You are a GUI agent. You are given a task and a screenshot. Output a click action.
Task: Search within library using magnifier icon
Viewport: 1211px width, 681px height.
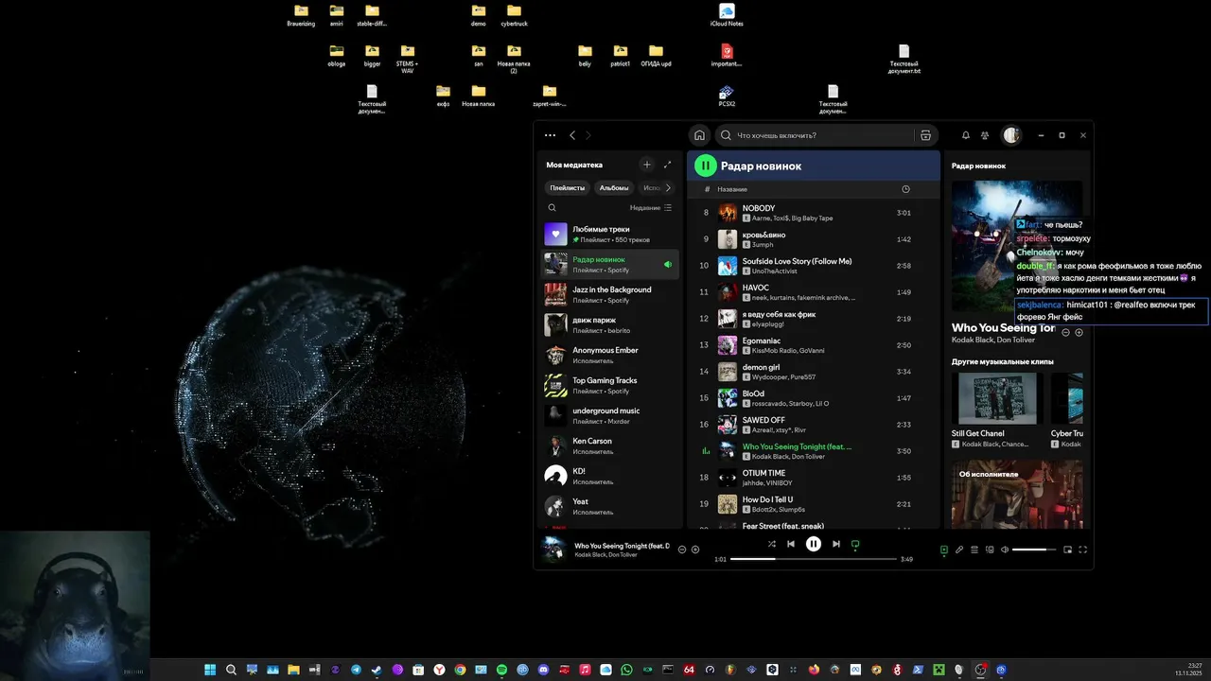click(x=553, y=207)
